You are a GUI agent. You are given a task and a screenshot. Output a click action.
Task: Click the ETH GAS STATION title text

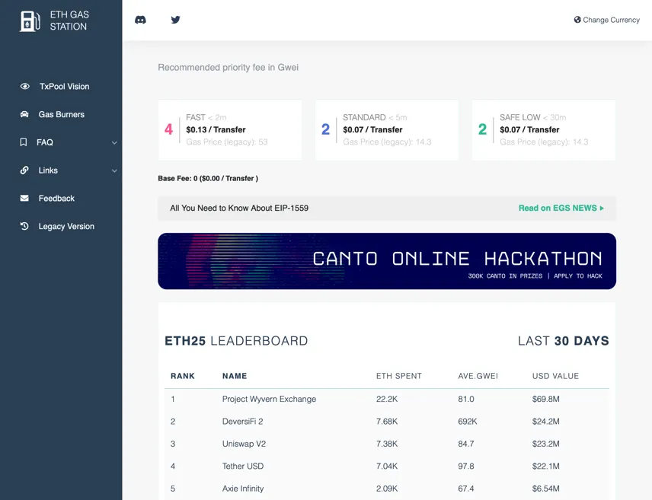point(69,21)
